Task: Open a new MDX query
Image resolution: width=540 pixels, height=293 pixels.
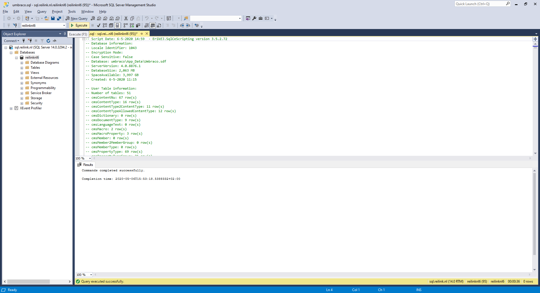Action: pyautogui.click(x=99, y=18)
